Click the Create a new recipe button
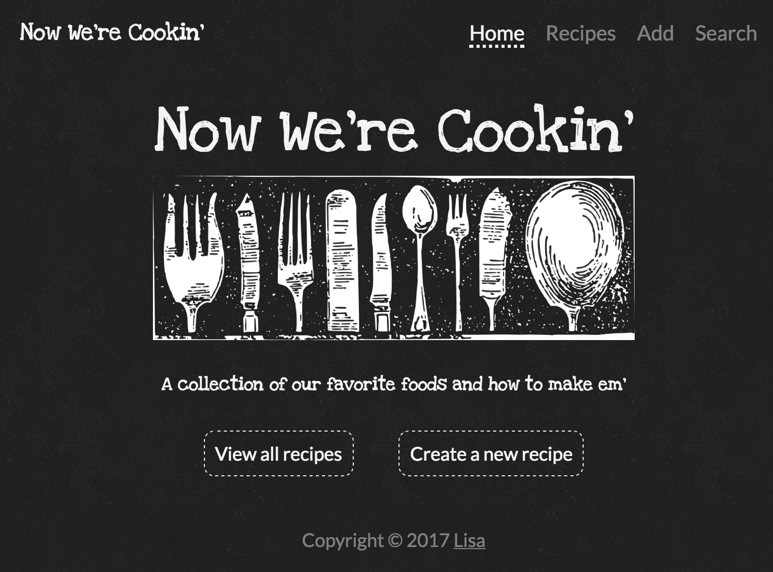Viewport: 773px width, 572px height. [x=491, y=453]
